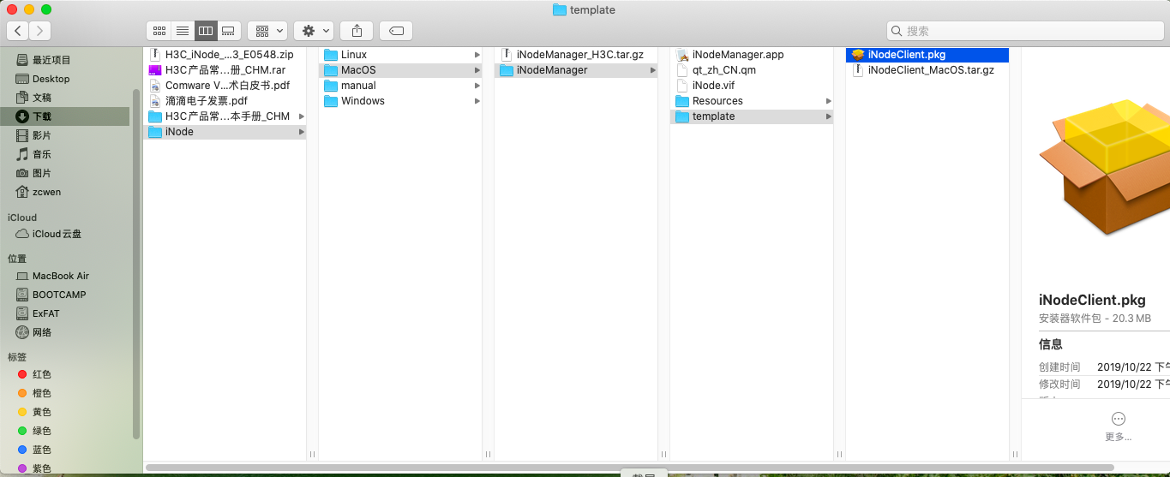
Task: Go back with the toolbar back arrow
Action: click(18, 31)
